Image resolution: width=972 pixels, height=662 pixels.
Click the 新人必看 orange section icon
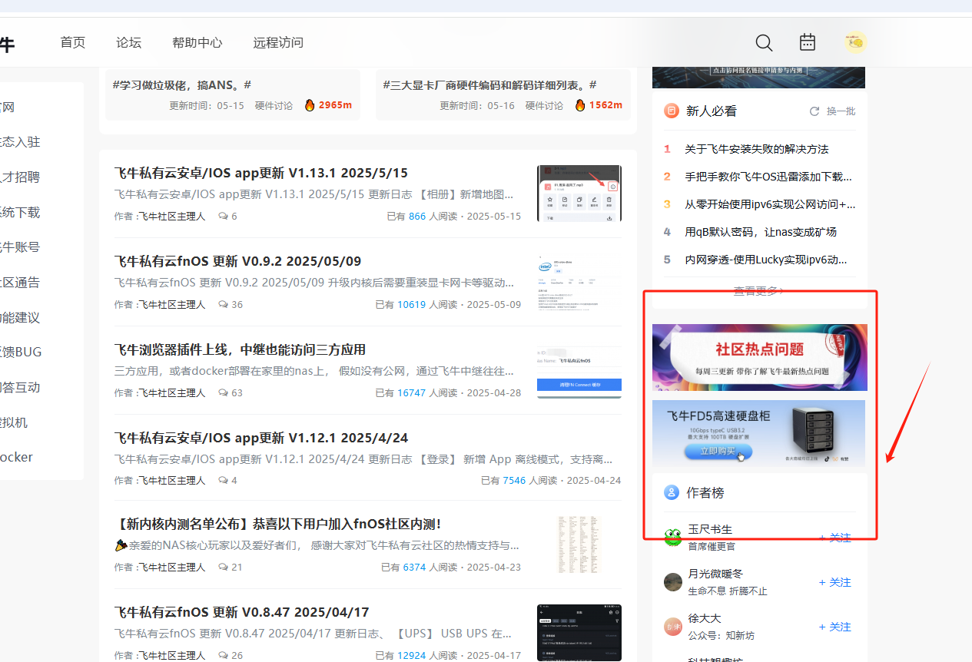(671, 111)
